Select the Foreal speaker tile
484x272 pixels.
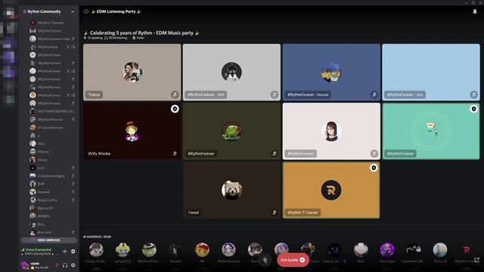[x=232, y=190]
